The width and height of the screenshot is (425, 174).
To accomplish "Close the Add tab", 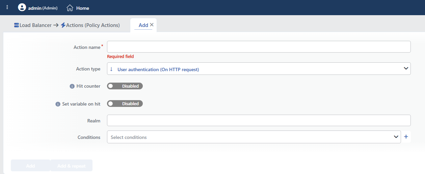I will click(x=152, y=25).
